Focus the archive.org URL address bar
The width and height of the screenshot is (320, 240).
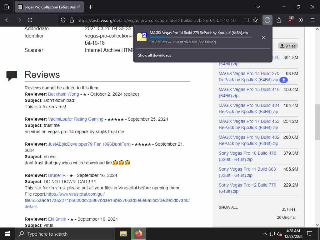[156, 20]
